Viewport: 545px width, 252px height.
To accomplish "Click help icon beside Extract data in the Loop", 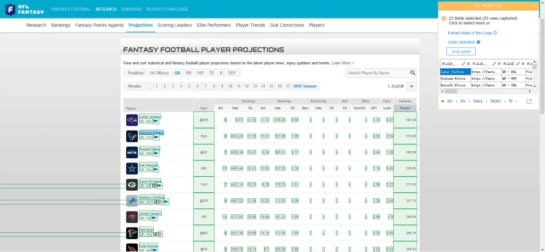I will pos(496,33).
